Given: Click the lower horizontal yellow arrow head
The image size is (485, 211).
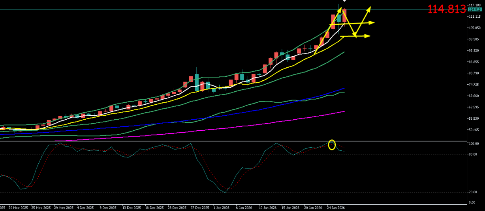Looking at the screenshot, I should coord(368,36).
